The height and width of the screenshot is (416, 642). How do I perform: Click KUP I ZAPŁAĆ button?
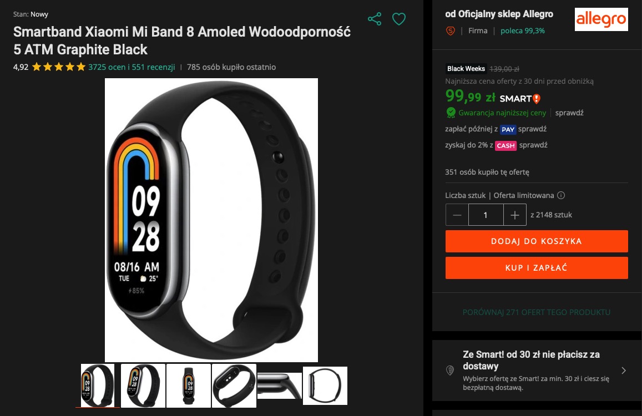537,268
